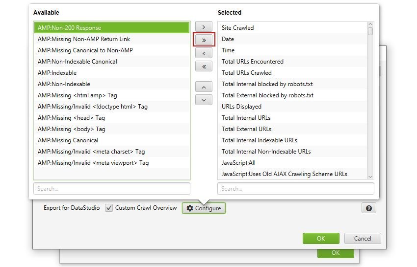Toggle the Custom Crawl Overview checkbox
The height and width of the screenshot is (267, 417).
[109, 208]
